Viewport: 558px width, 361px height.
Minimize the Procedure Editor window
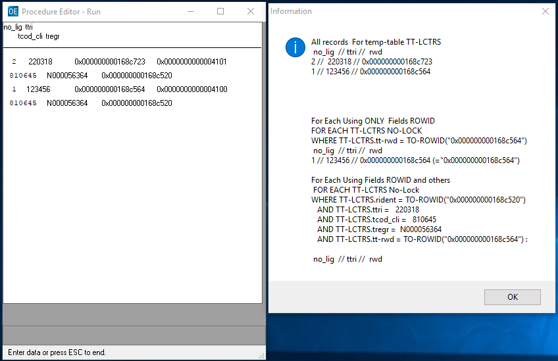[x=191, y=11]
